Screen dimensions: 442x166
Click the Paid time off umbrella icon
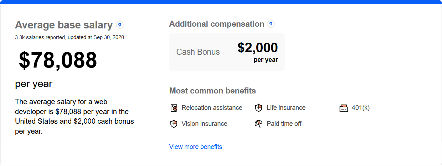pos(259,124)
